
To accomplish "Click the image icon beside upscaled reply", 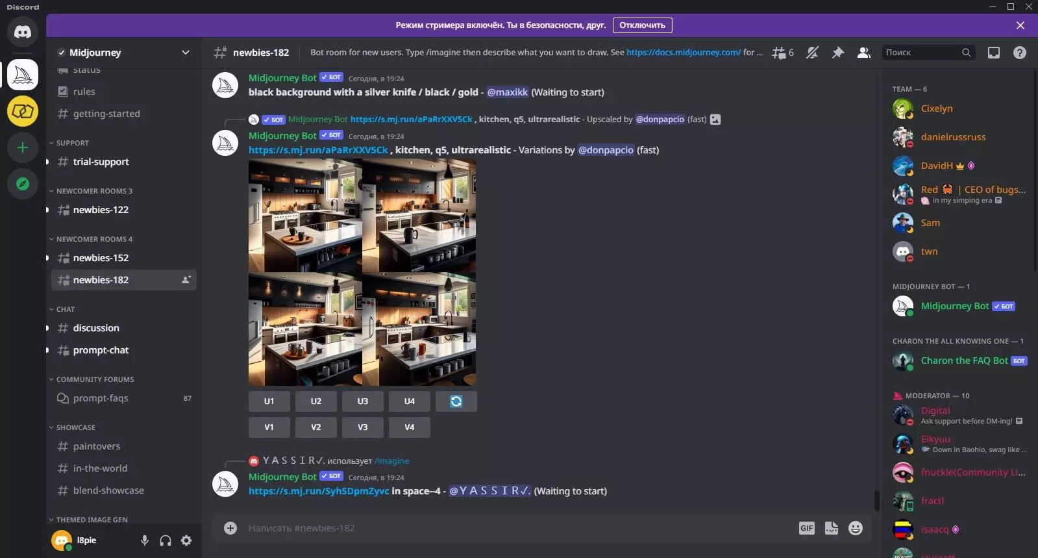I will [715, 120].
